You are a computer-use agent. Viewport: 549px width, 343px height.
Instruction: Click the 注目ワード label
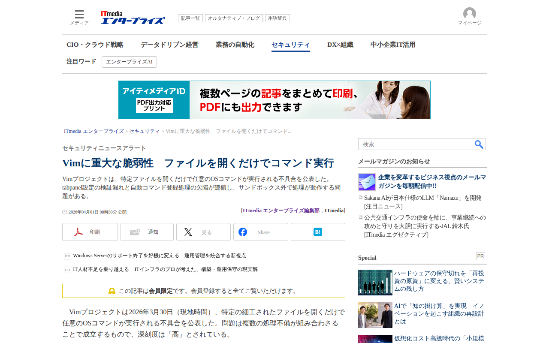[x=81, y=62]
